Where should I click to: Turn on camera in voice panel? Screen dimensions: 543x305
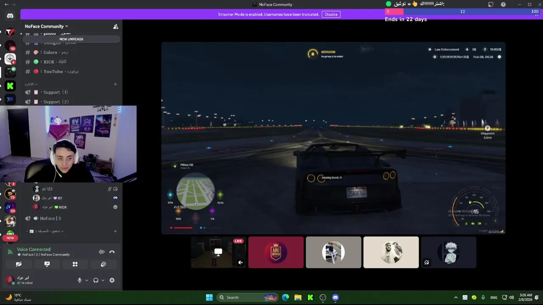[x=19, y=264]
